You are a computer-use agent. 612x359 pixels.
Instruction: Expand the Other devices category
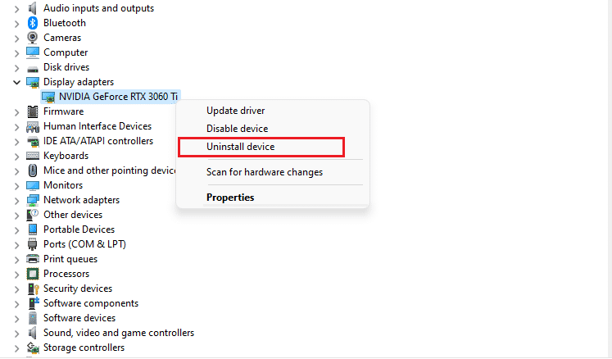point(16,216)
